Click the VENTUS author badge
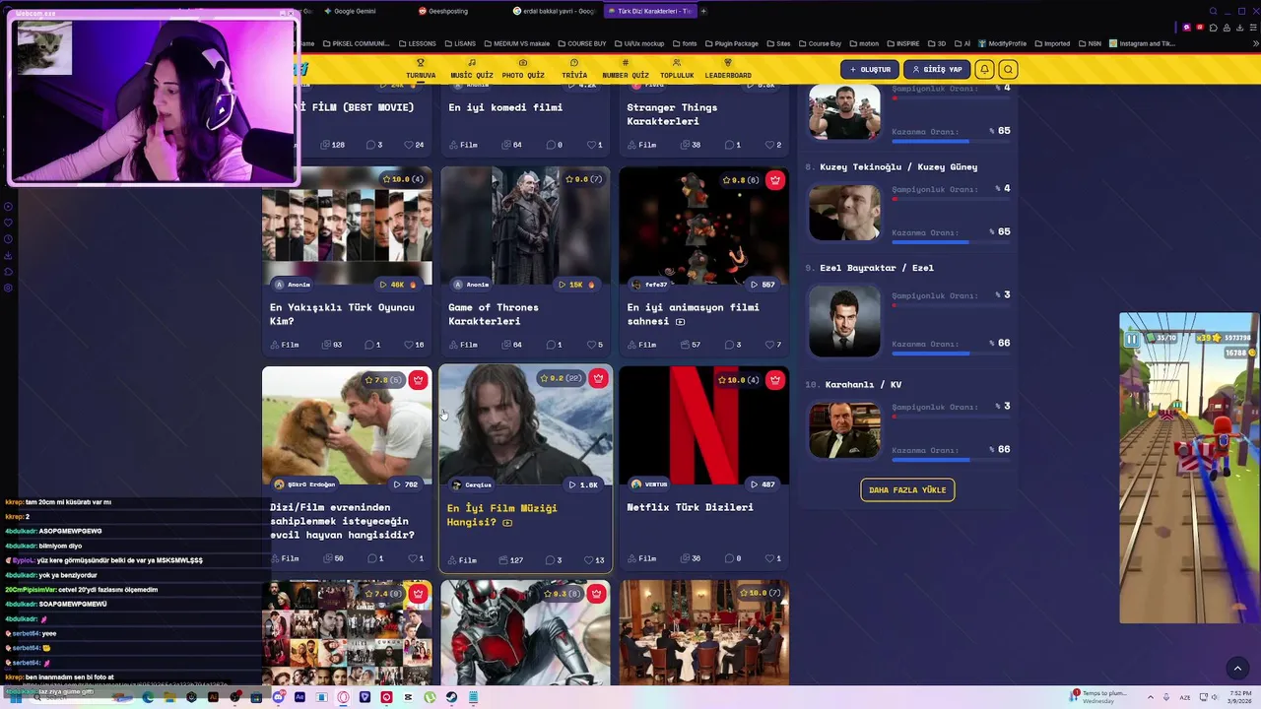The height and width of the screenshot is (709, 1261). tap(649, 483)
